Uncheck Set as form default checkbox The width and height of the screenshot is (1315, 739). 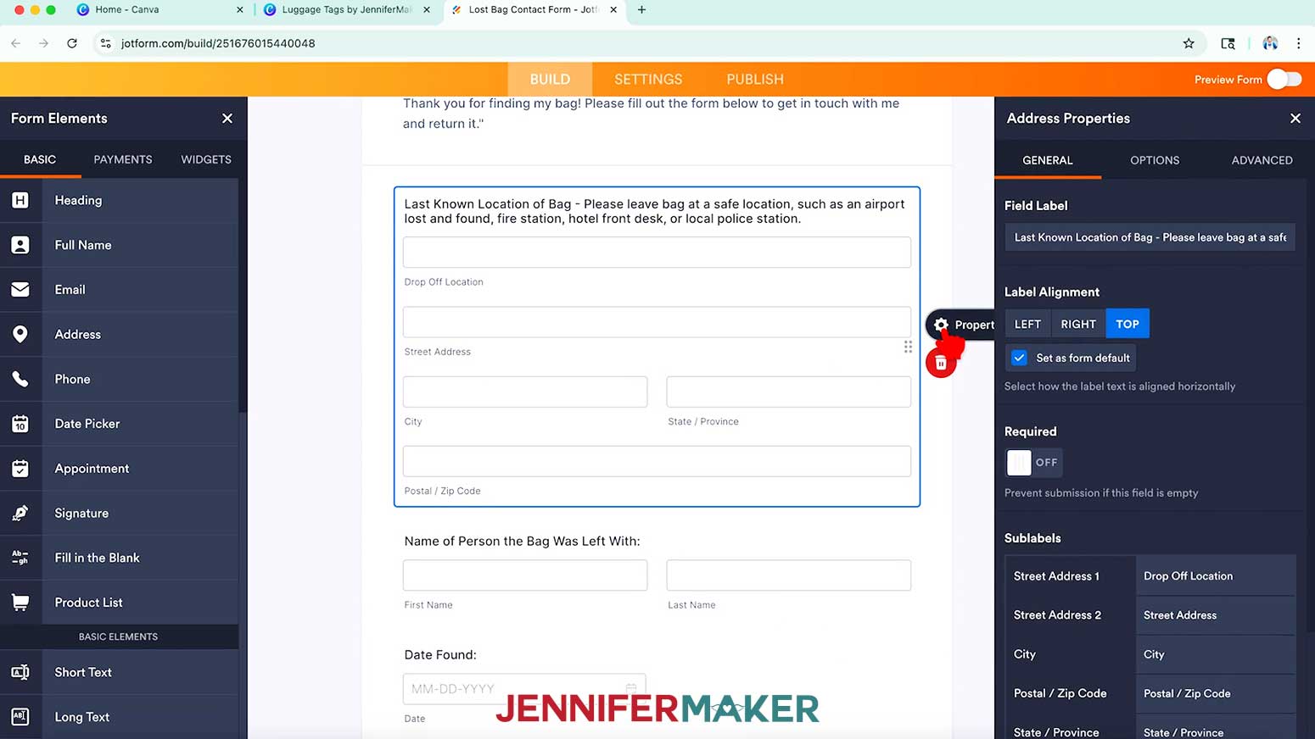[1019, 358]
